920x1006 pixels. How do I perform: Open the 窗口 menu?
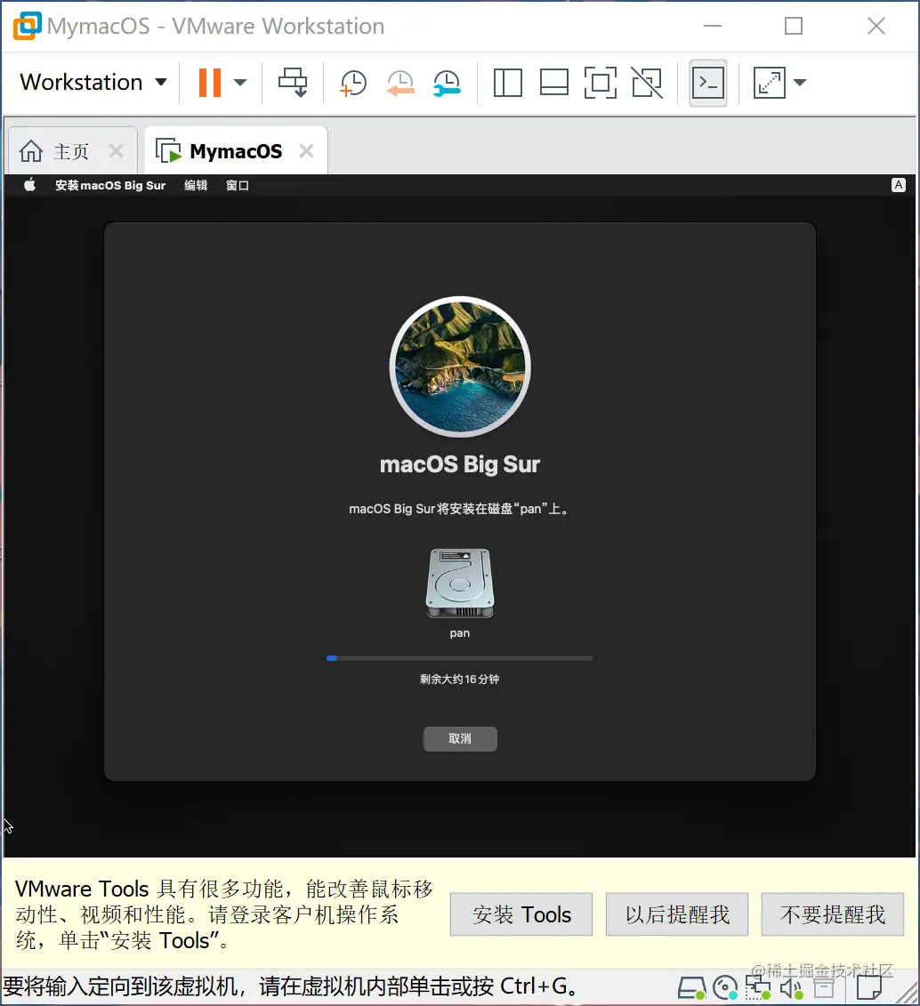coord(238,185)
